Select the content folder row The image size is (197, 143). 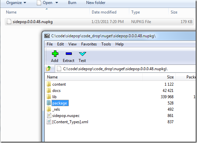pyautogui.click(x=121, y=84)
